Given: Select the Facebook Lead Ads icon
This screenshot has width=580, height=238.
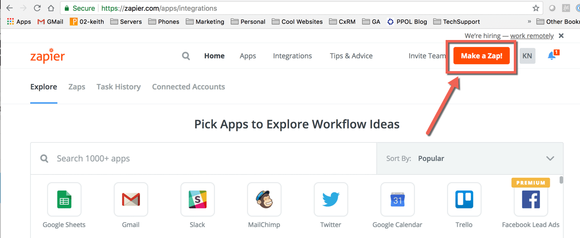Looking at the screenshot, I should [x=531, y=199].
